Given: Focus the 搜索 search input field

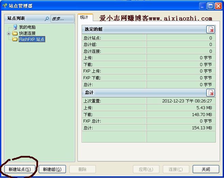Looking at the screenshot, I should (62, 19).
